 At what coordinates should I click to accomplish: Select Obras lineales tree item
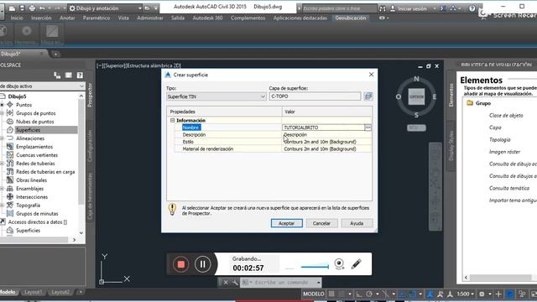31,180
